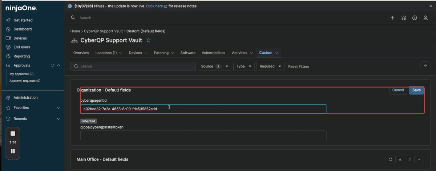Open the Custom tab dropdown

269,53
